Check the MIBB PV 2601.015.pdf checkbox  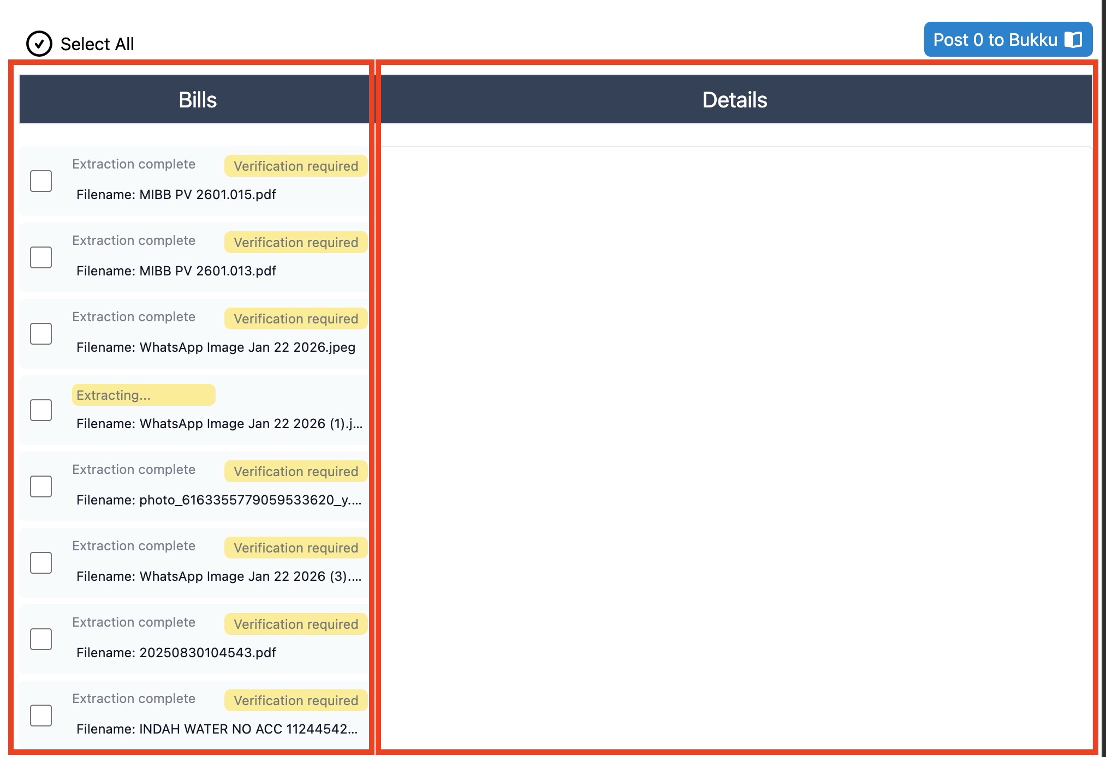(x=41, y=181)
